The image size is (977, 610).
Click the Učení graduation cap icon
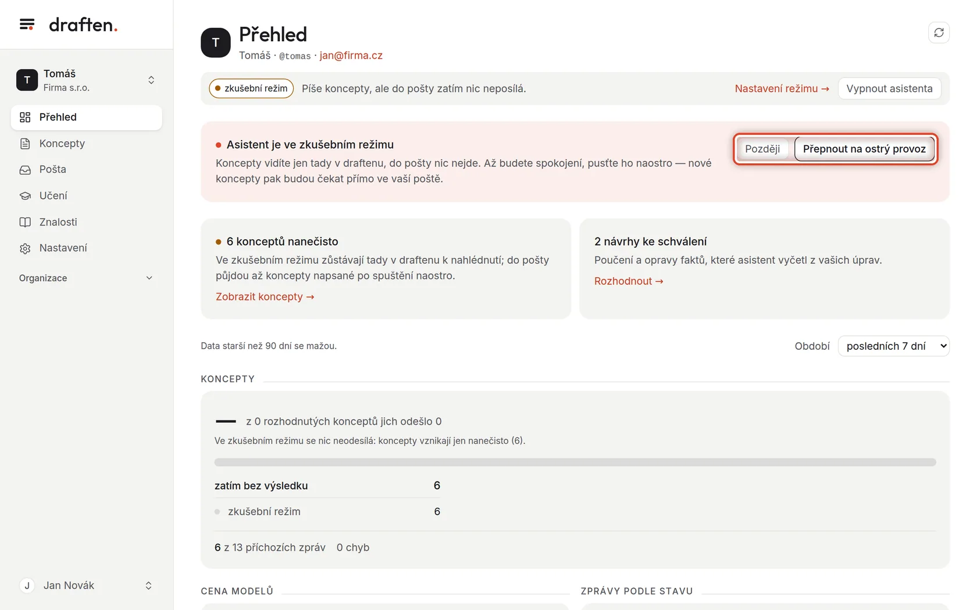pos(25,196)
